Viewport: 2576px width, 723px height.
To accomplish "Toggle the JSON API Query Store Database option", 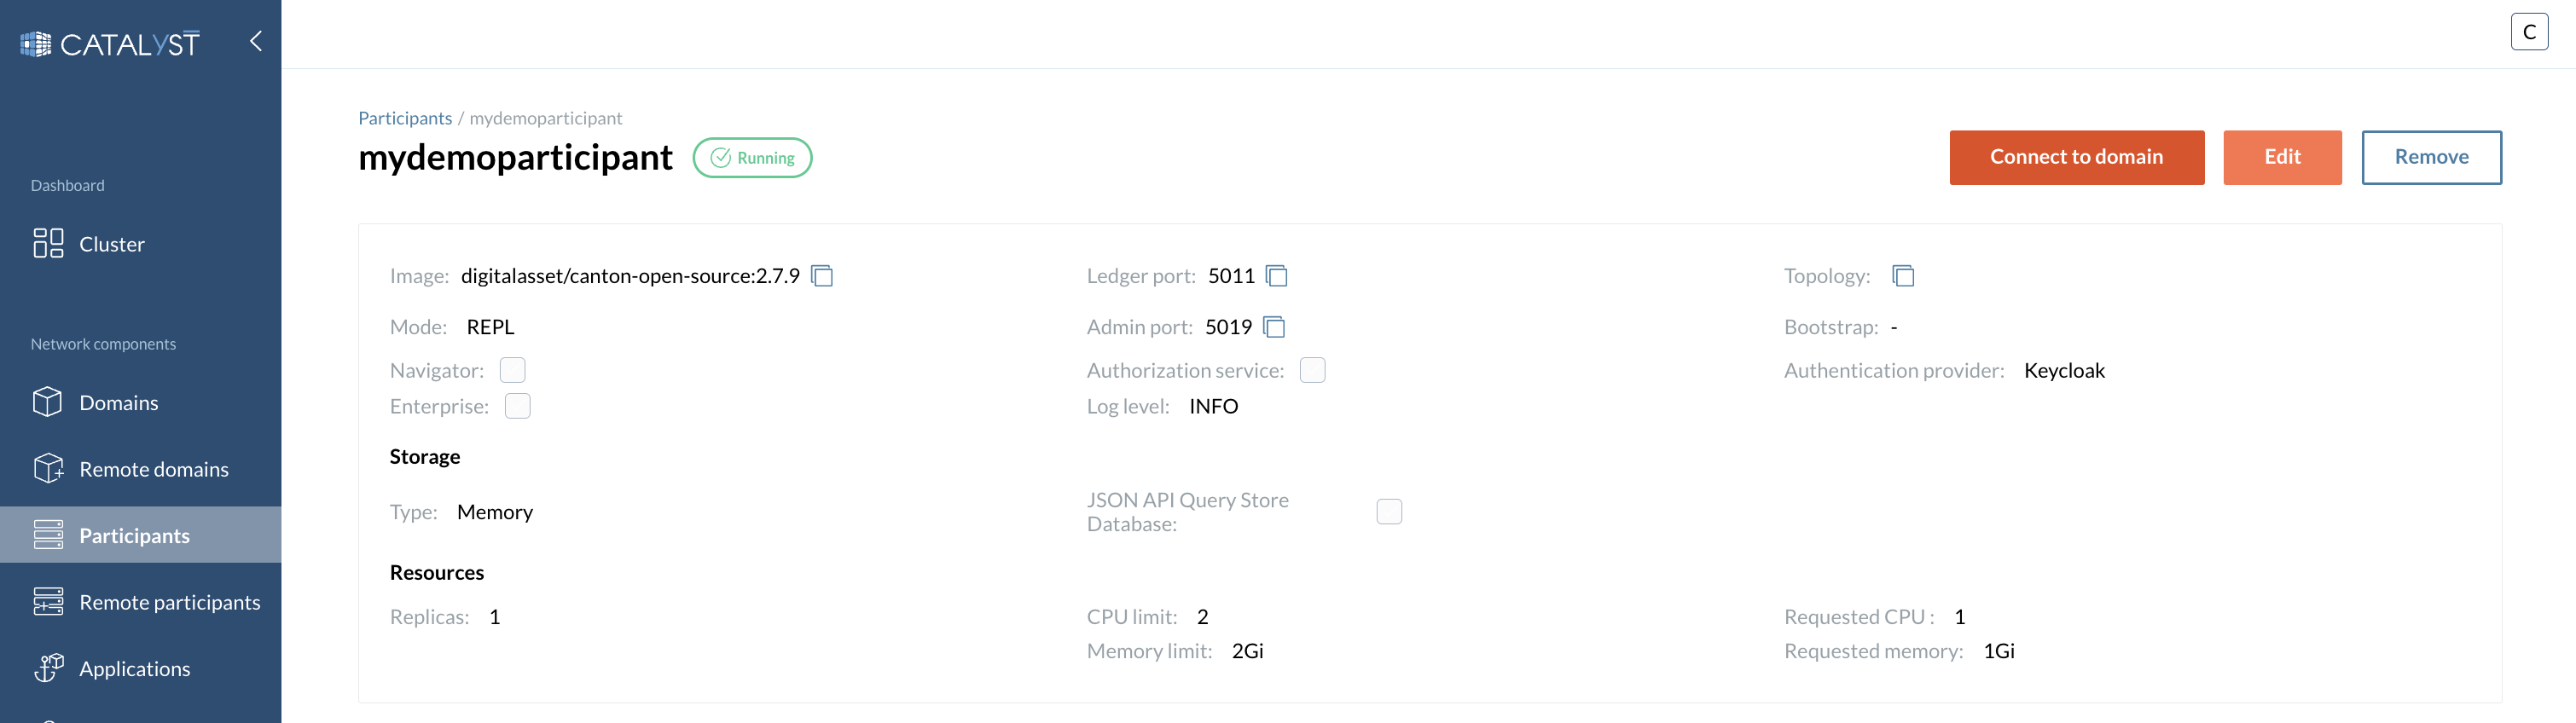I will click(x=1389, y=511).
